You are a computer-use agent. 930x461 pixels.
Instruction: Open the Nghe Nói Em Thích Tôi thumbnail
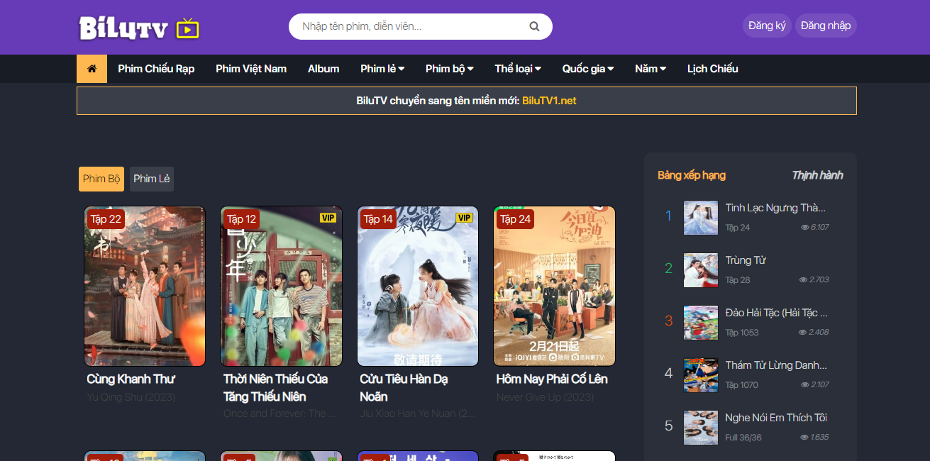(x=701, y=428)
